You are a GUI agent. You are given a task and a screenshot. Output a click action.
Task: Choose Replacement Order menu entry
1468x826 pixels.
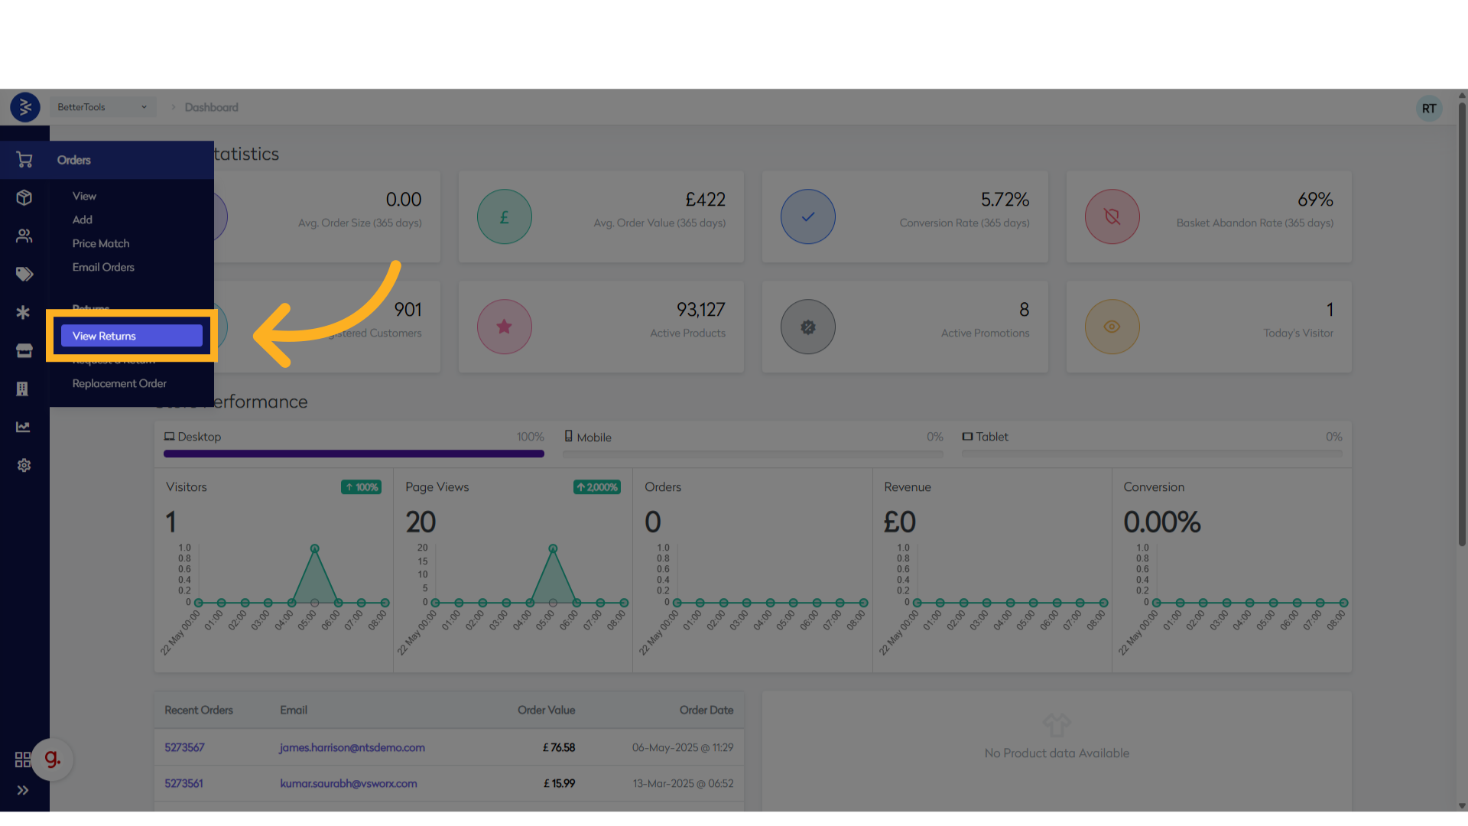tap(119, 383)
